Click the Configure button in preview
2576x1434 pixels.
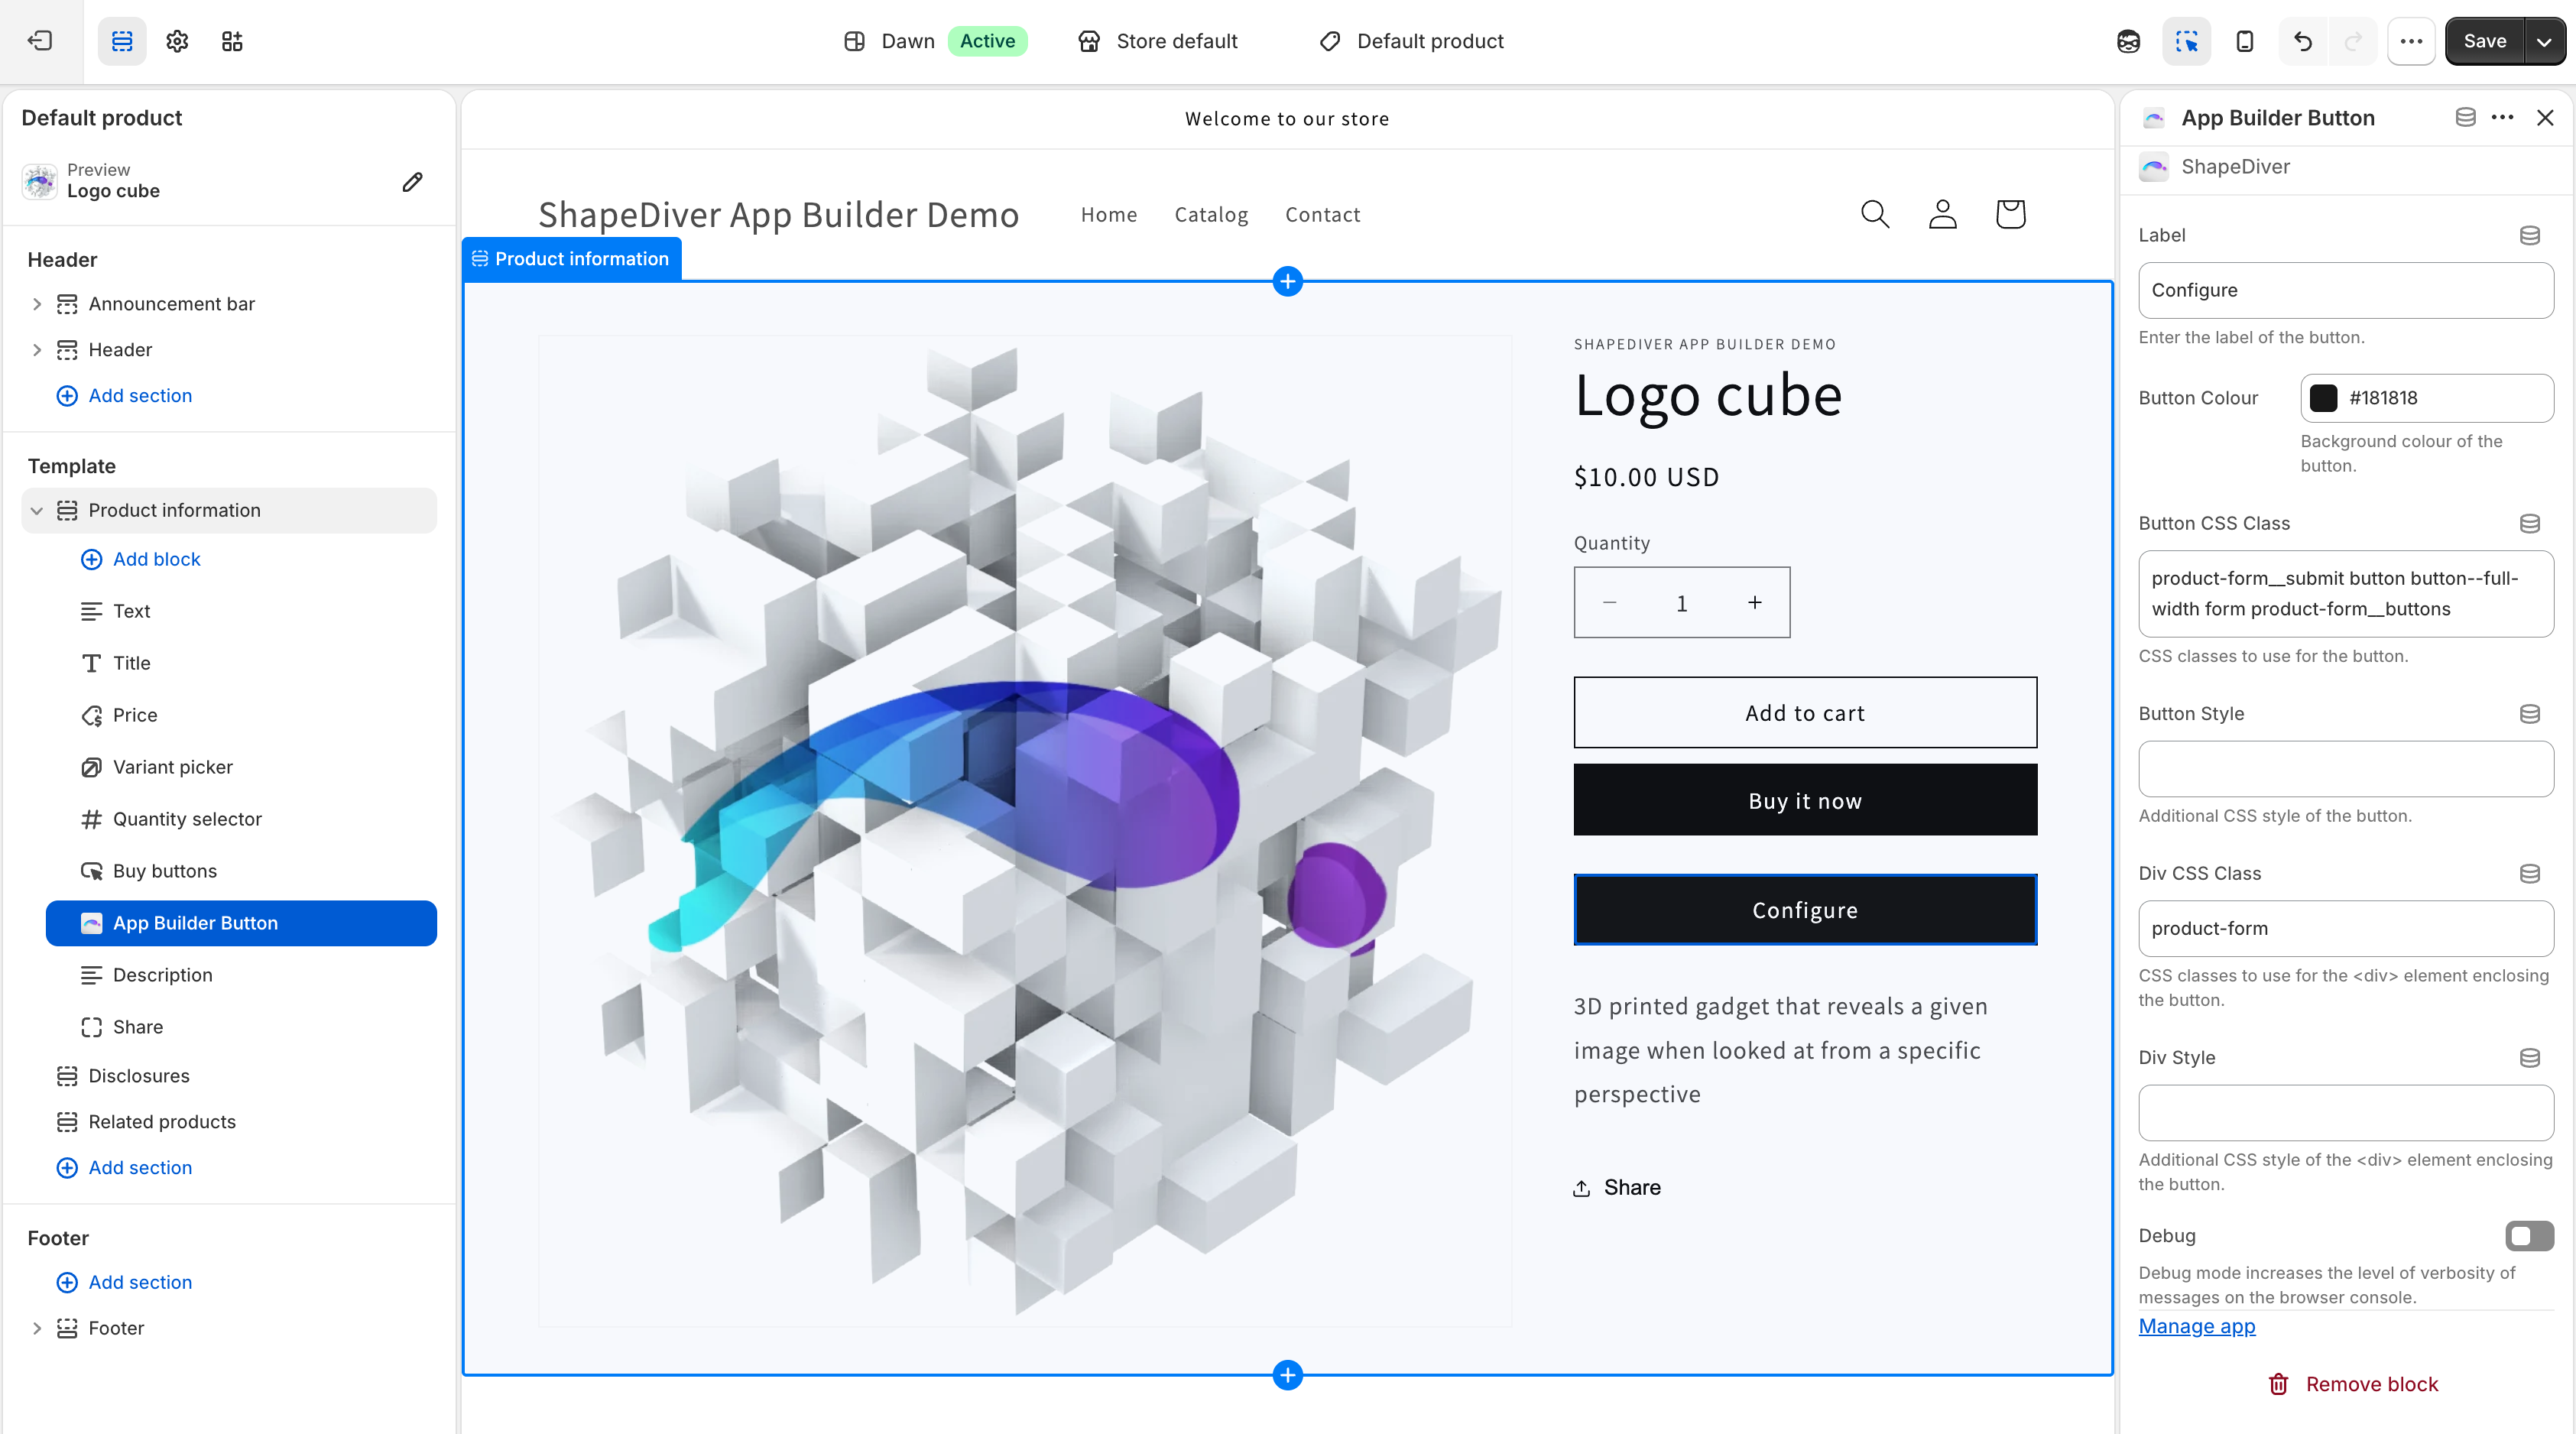1805,910
